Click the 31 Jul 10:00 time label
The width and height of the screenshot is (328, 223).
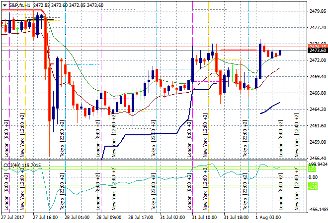(204, 217)
